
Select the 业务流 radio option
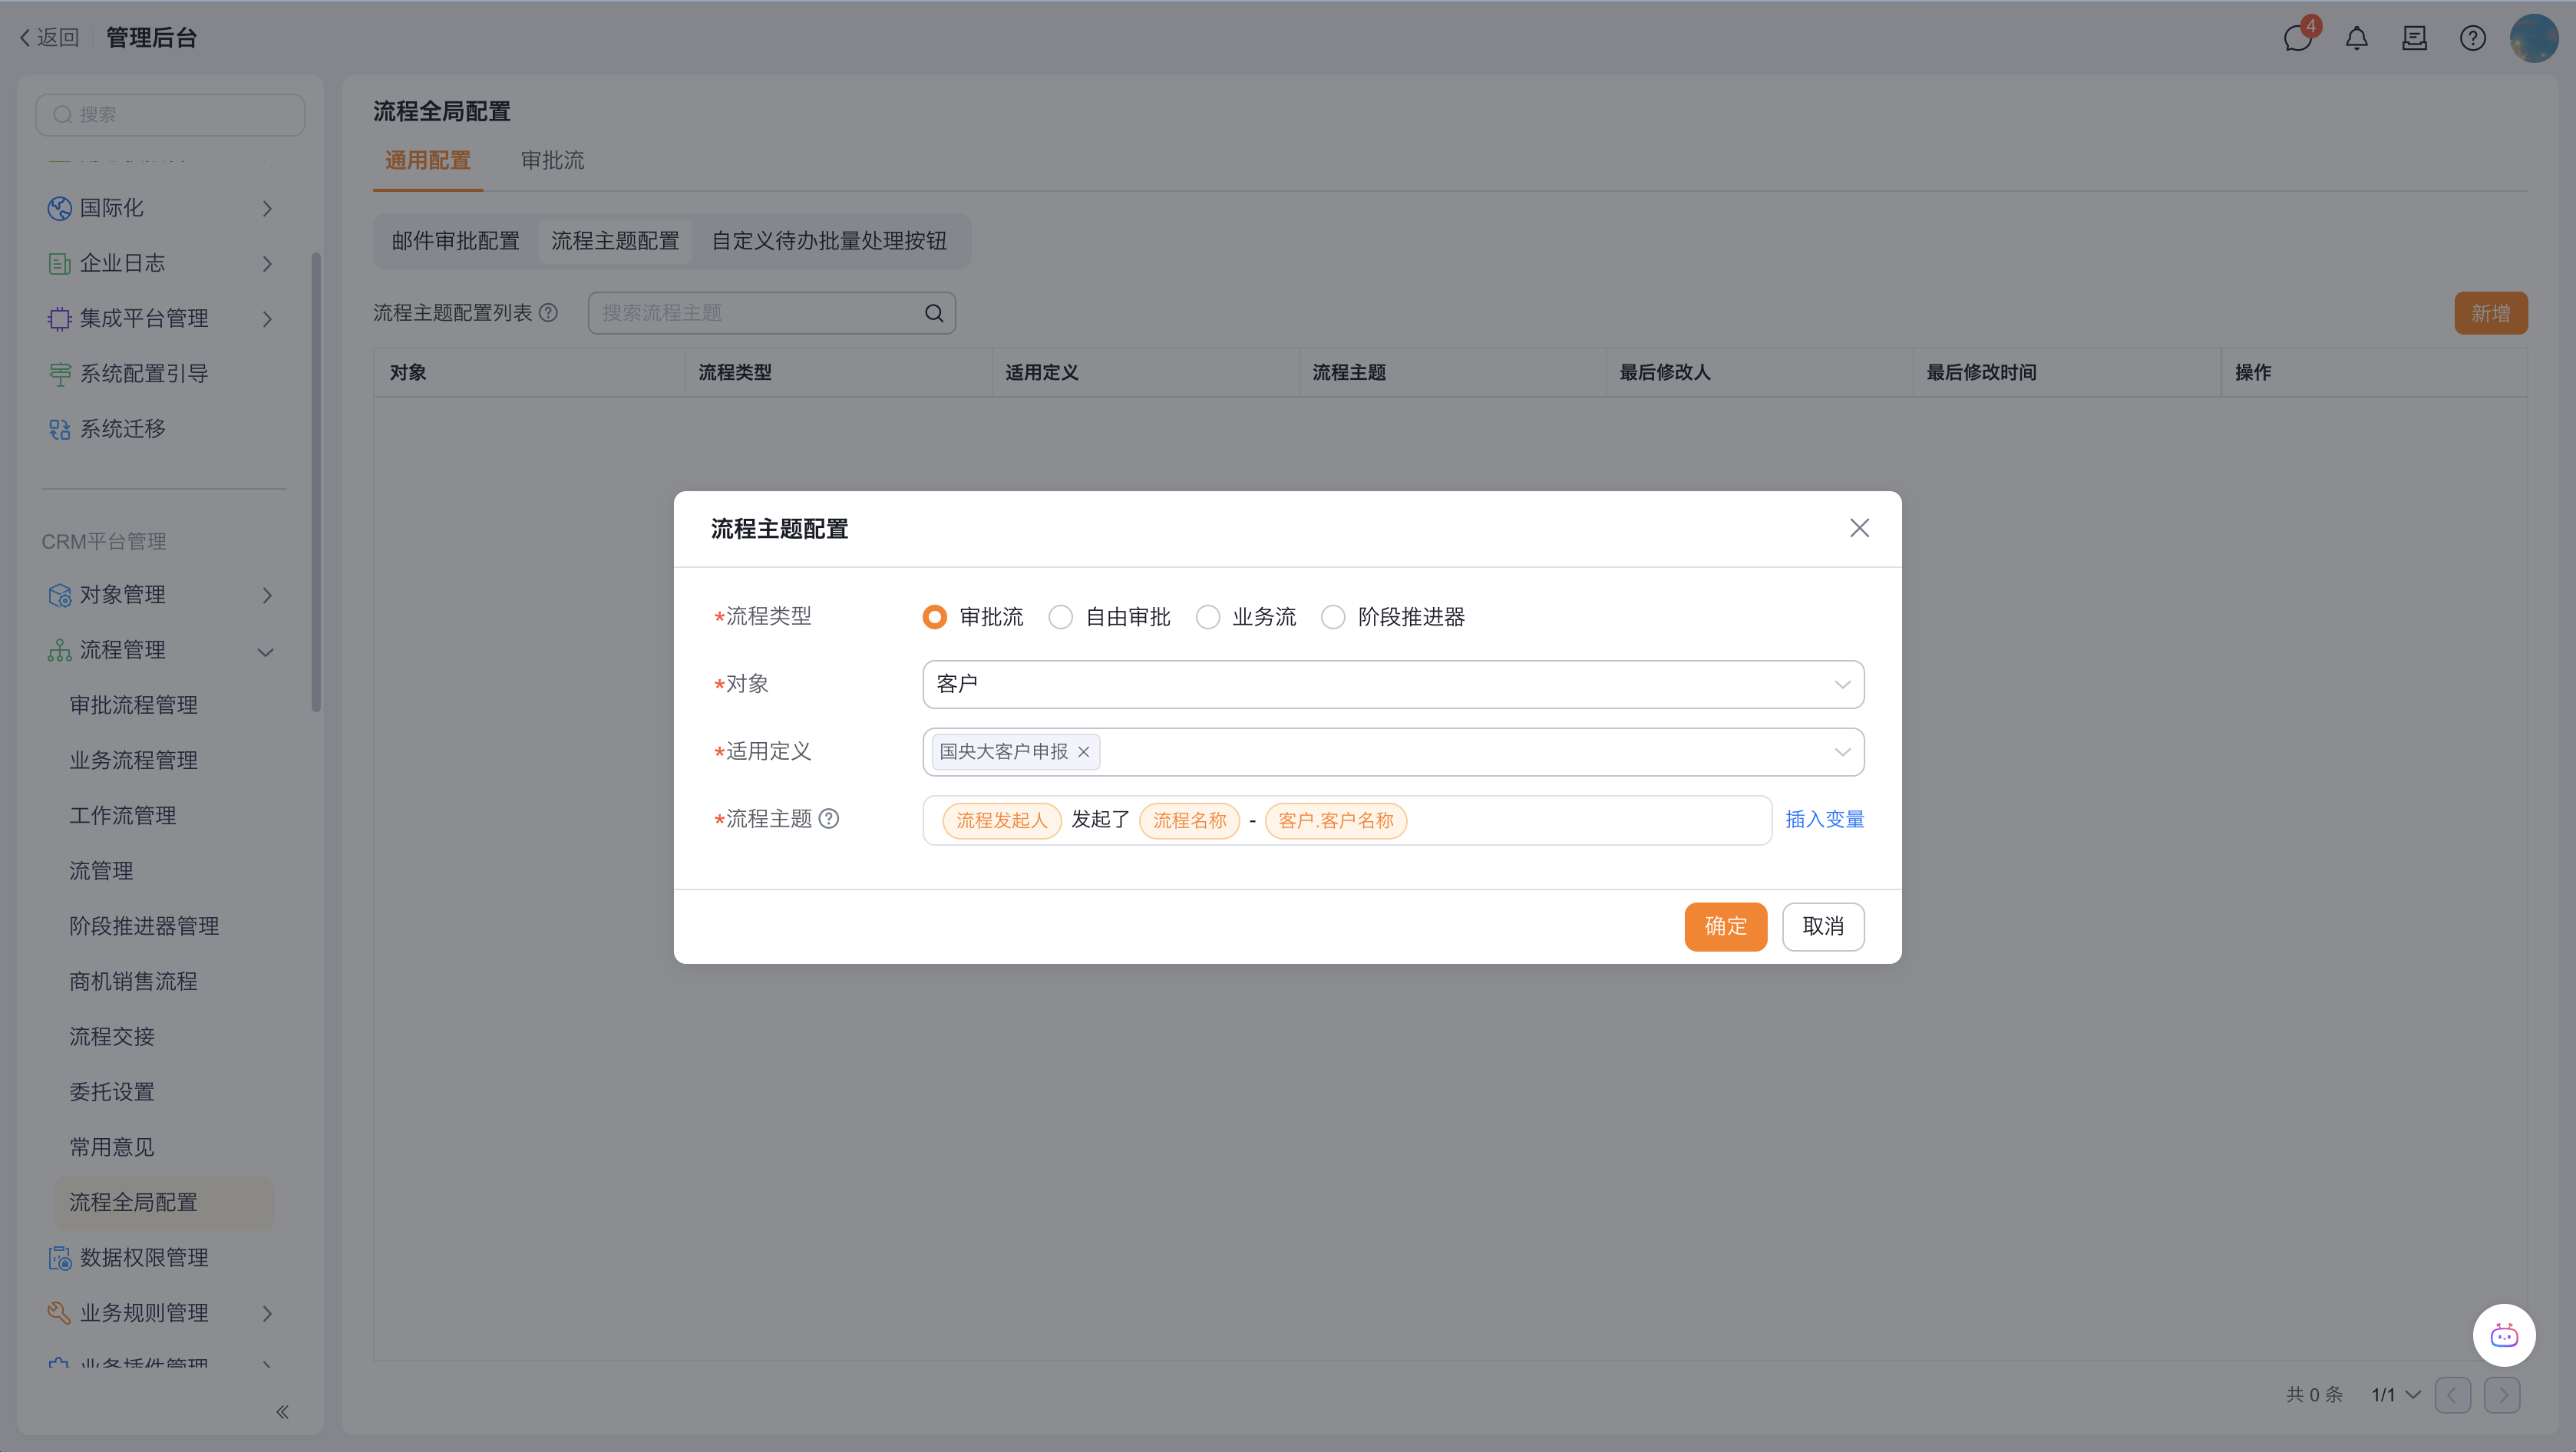pos(1208,617)
